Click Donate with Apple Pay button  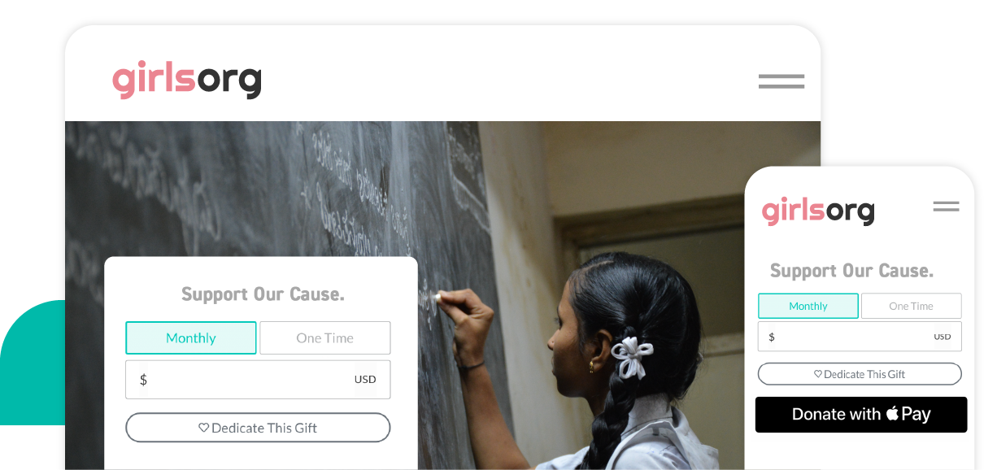[x=861, y=415]
